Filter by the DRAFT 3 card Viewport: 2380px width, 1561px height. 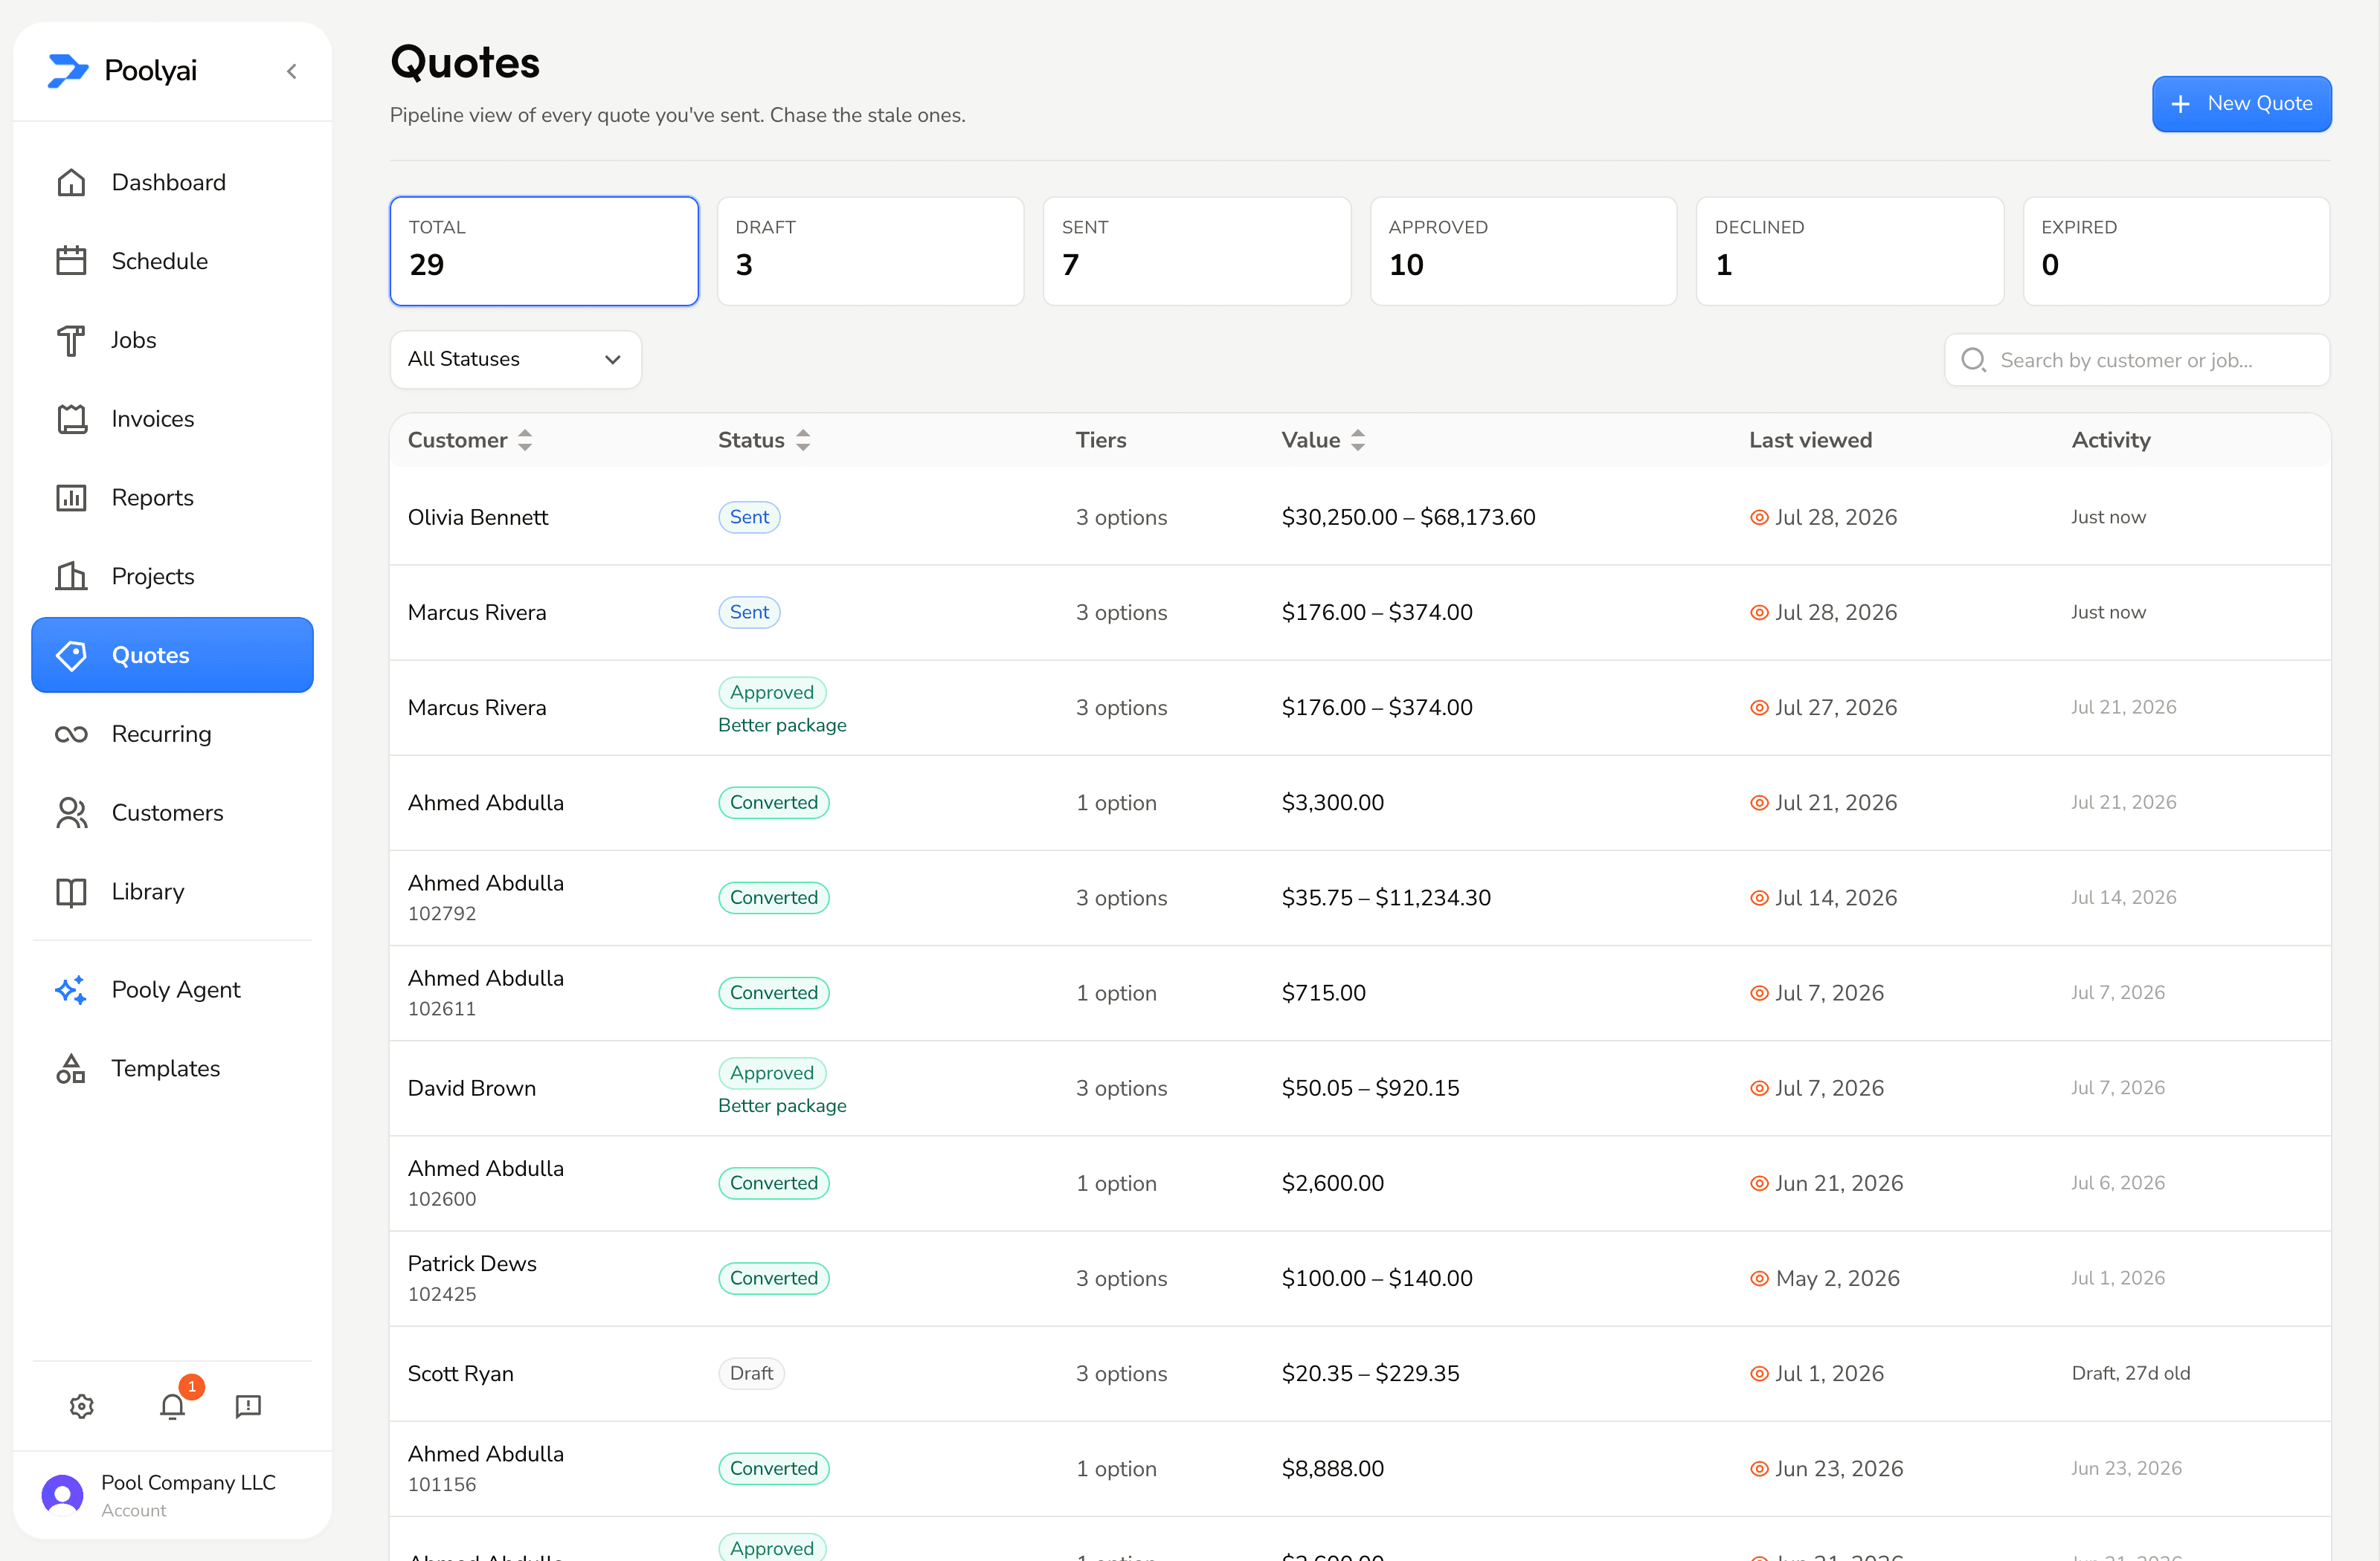(870, 251)
